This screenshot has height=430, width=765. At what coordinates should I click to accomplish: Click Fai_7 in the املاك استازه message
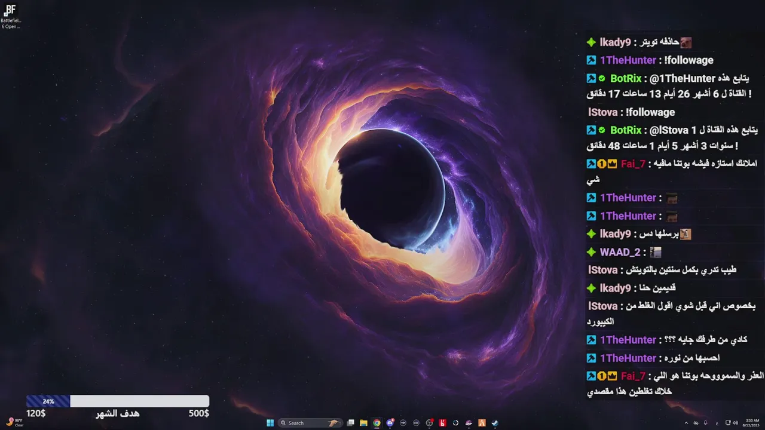click(x=633, y=164)
